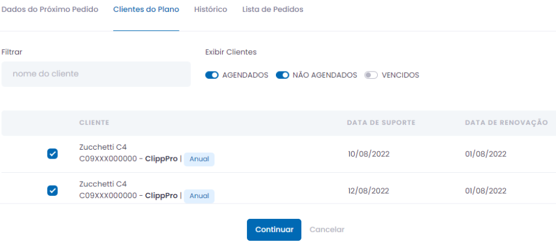Sort by the DATA DE SUPORTE column
Viewport: 556px width, 252px height.
[381, 122]
